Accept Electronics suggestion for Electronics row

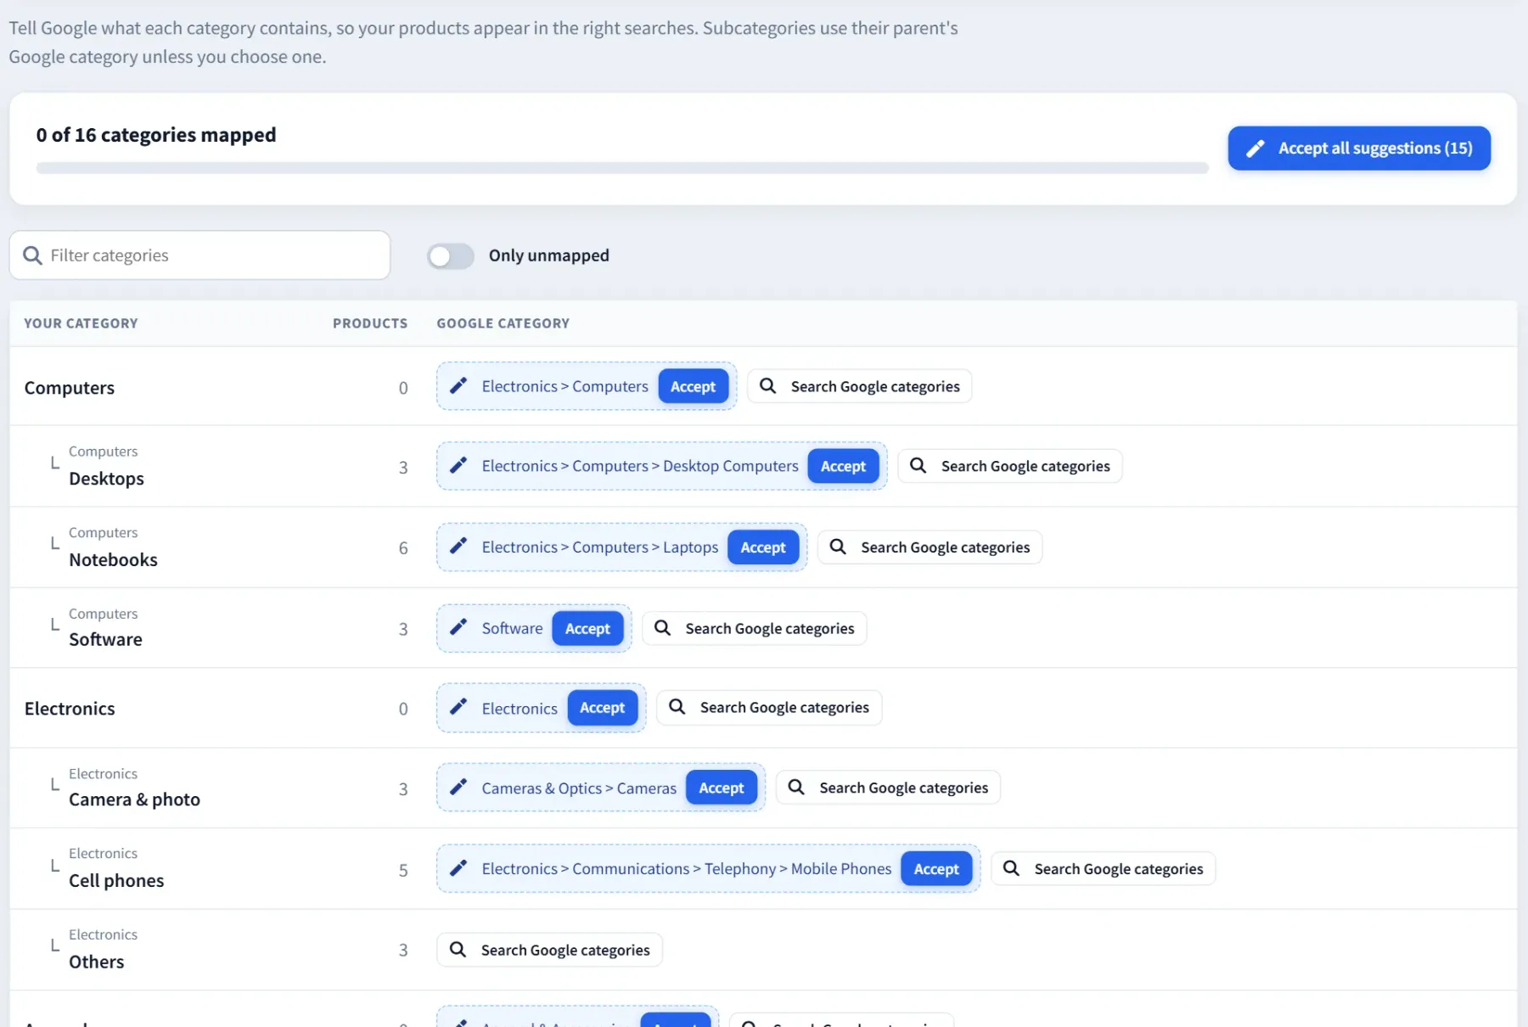pos(602,708)
